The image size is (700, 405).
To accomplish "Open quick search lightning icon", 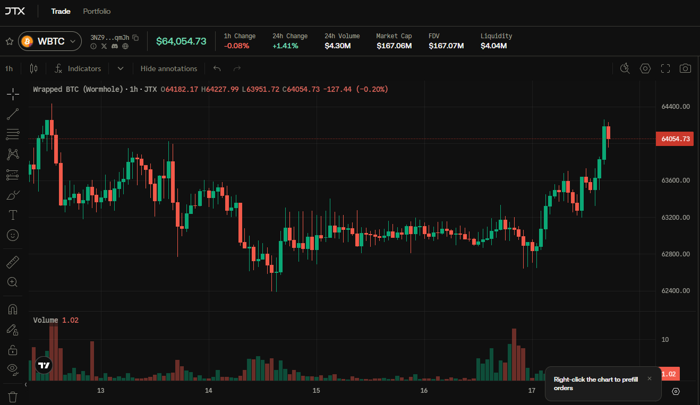I will coord(625,68).
